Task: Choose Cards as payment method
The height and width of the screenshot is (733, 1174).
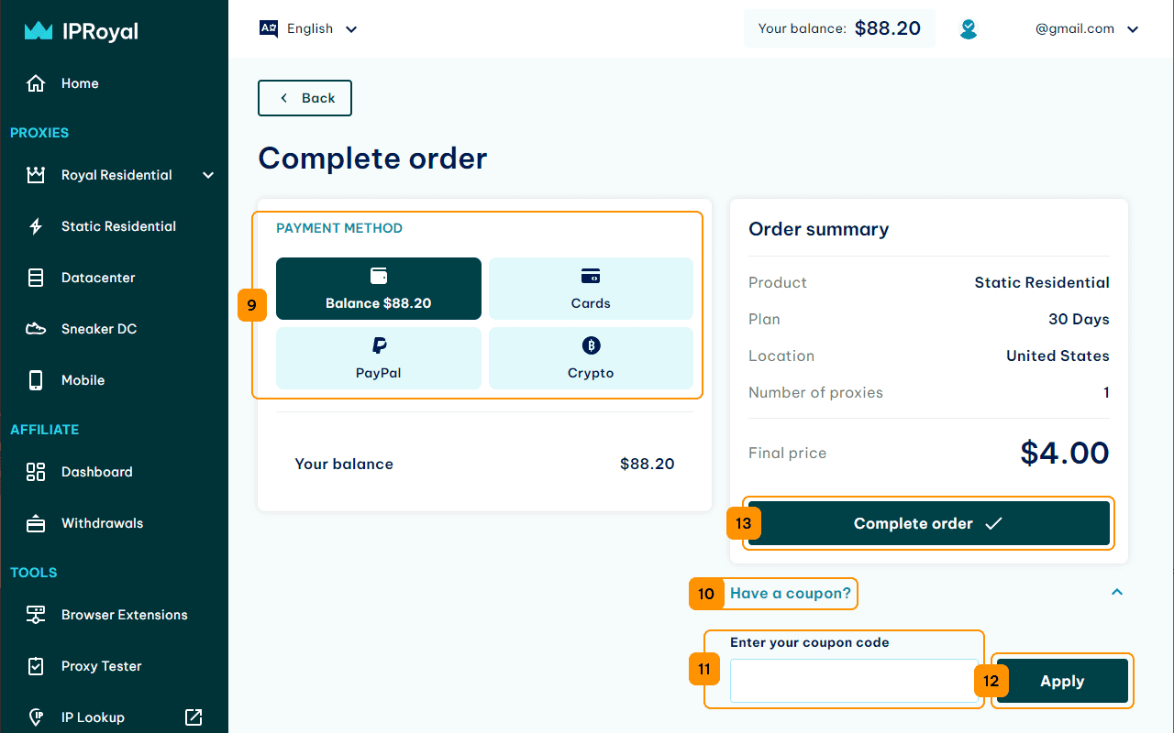Action: pyautogui.click(x=591, y=289)
